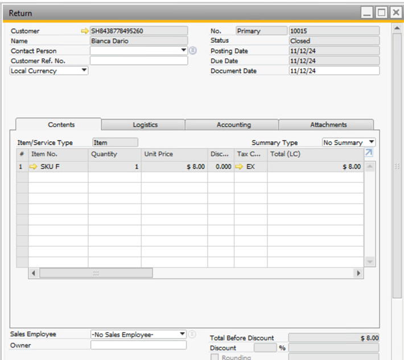Open customer link arrow beside SH8438778495260
Image resolution: width=404 pixels, height=360 pixels.
85,31
